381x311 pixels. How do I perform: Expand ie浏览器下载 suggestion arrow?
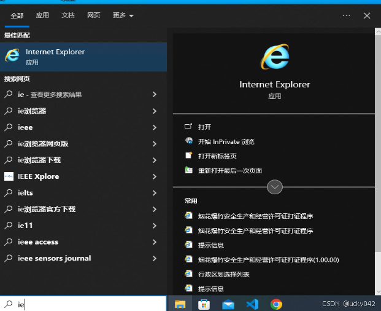(155, 160)
